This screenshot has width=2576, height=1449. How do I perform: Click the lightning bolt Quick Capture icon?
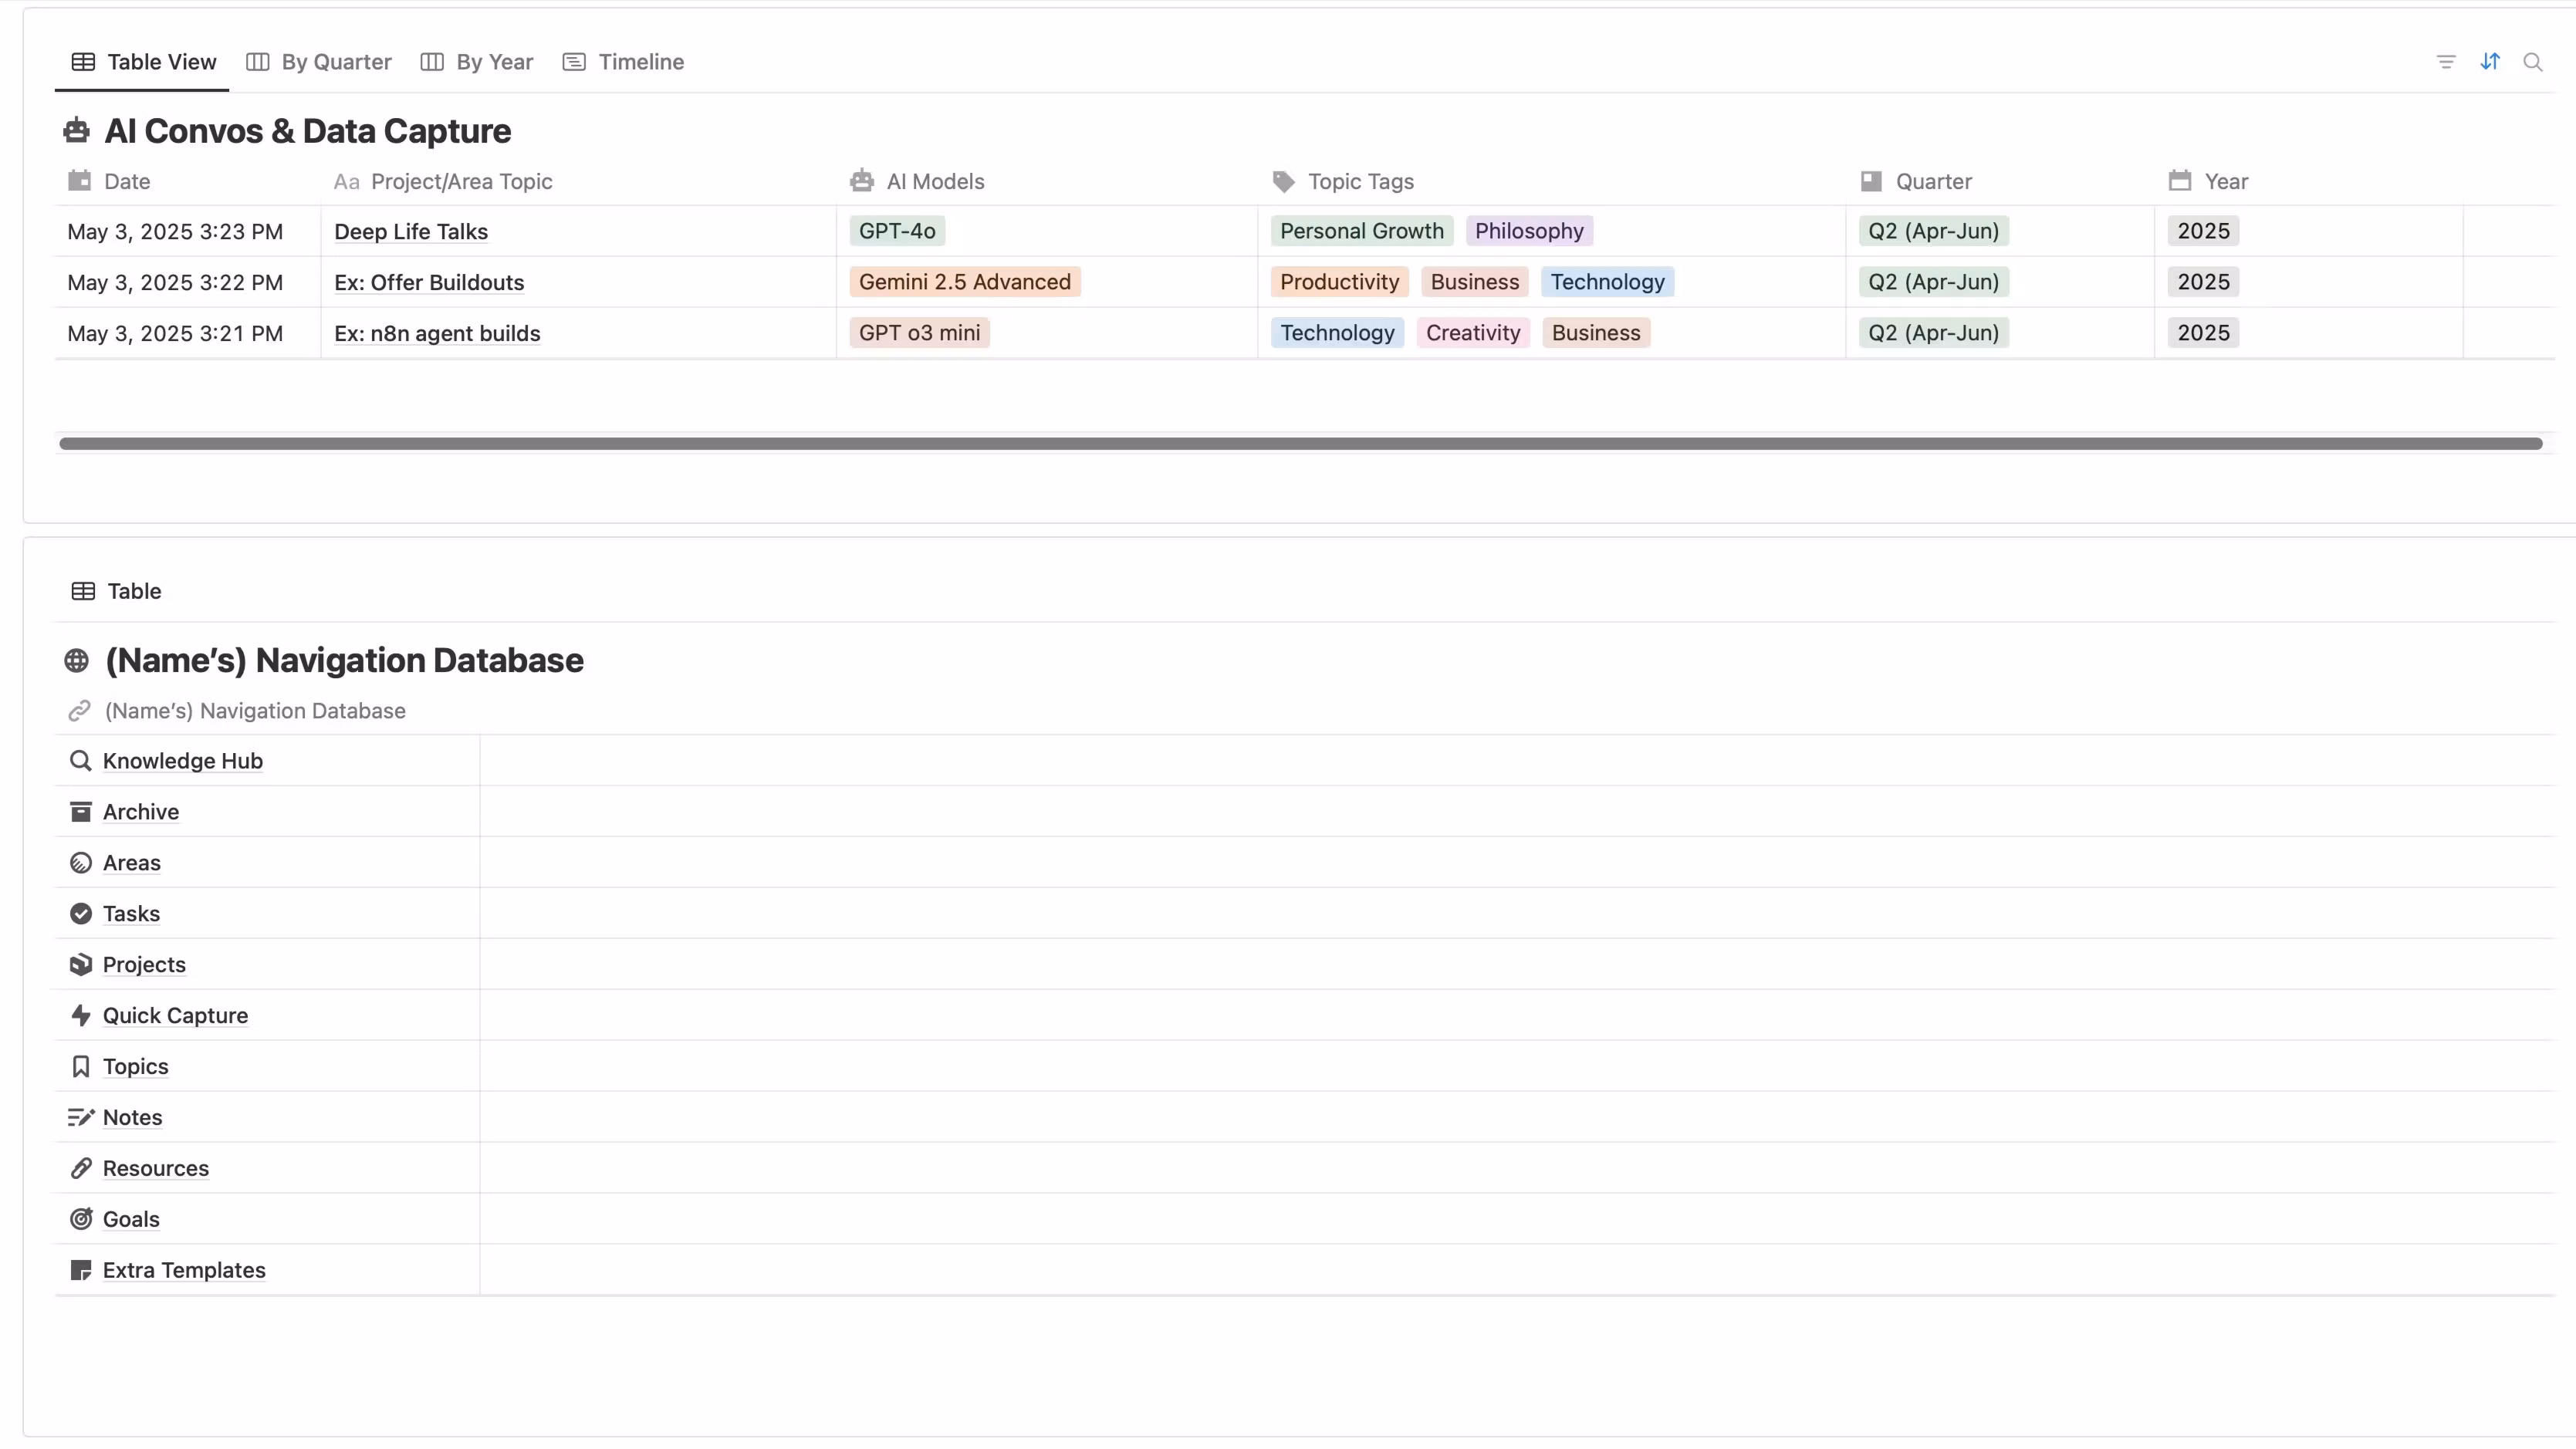[x=81, y=1015]
